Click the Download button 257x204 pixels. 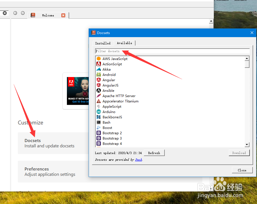pos(239,153)
